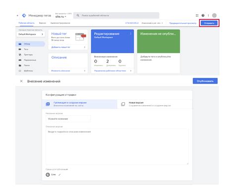Click the Live environment circle icon

pyautogui.click(x=48, y=175)
